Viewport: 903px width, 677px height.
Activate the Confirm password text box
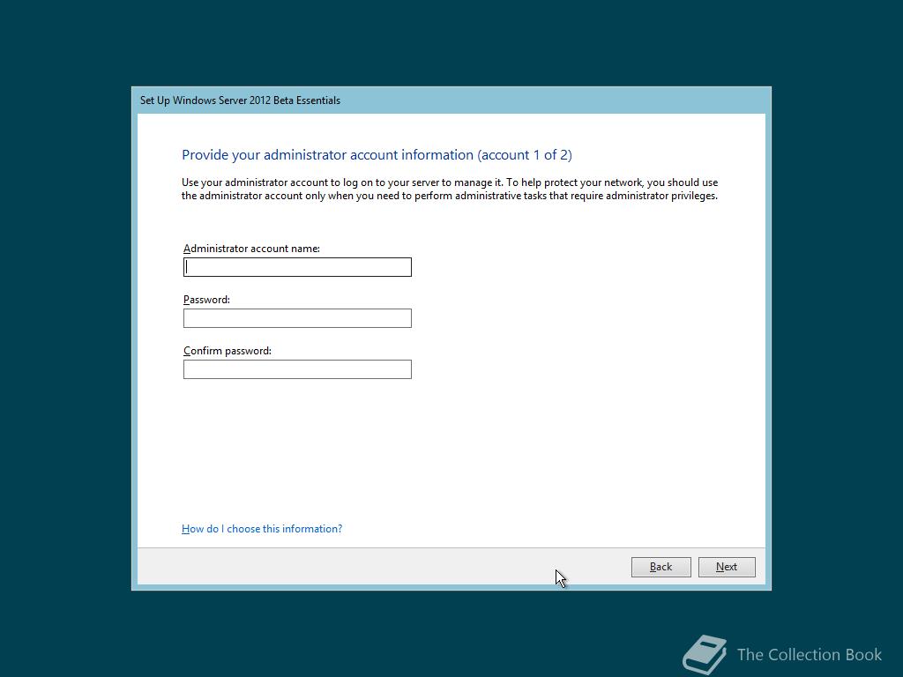tap(297, 369)
